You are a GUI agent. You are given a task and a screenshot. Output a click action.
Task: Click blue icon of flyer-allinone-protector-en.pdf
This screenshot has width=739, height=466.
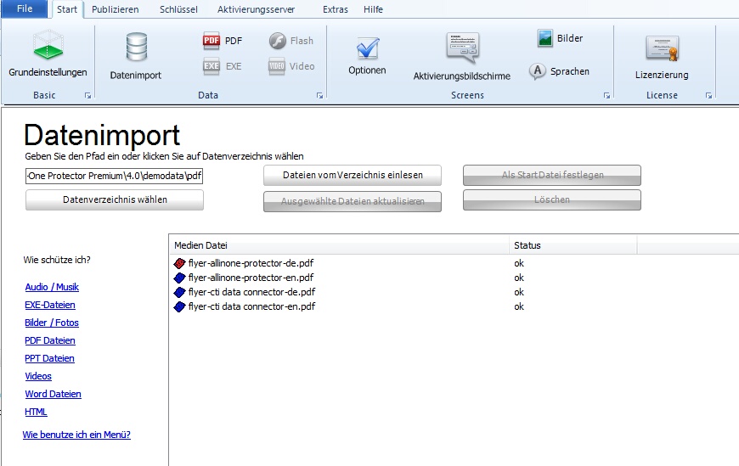tap(179, 278)
